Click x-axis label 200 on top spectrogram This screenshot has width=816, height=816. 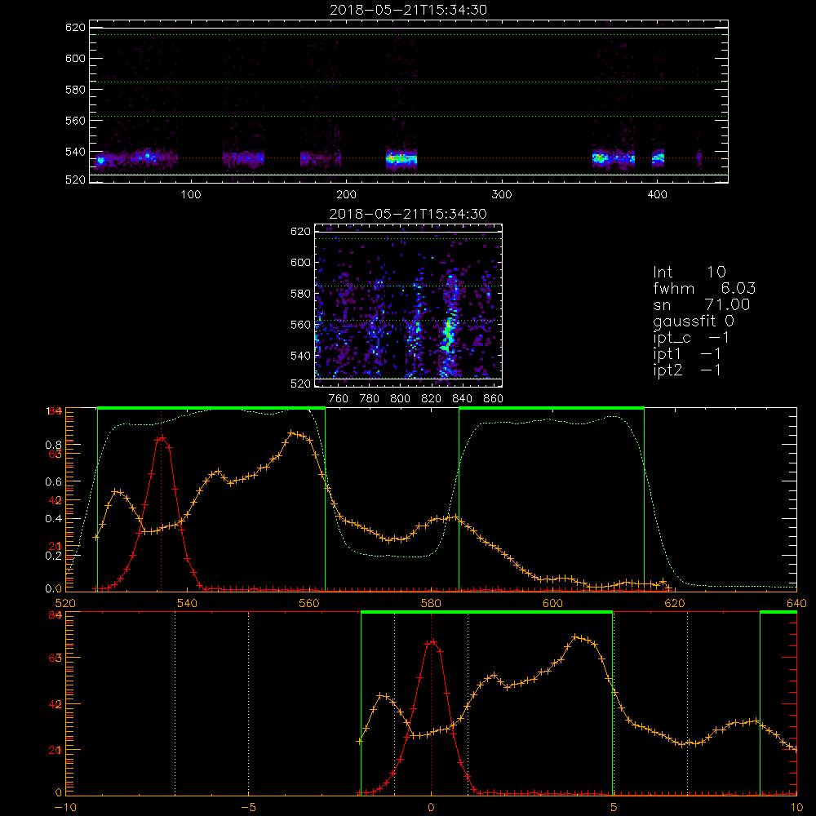pyautogui.click(x=346, y=195)
